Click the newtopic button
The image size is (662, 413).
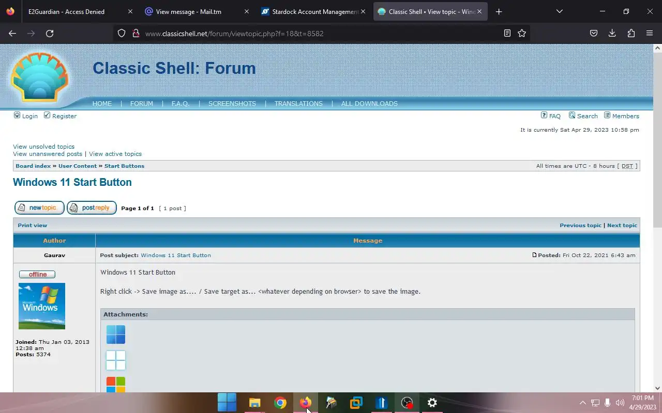coord(39,208)
